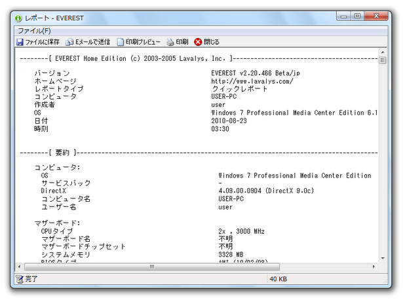Click the print preview page icon
The width and height of the screenshot is (403, 300).
click(x=120, y=42)
